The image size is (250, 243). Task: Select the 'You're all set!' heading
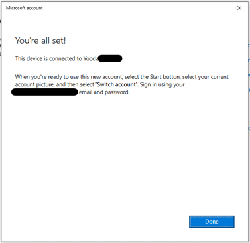tap(40, 40)
